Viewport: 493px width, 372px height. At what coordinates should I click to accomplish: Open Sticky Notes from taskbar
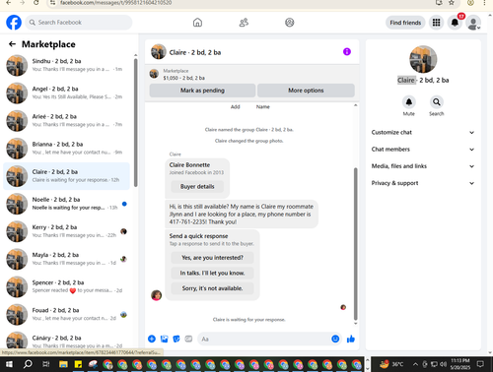pos(78,364)
